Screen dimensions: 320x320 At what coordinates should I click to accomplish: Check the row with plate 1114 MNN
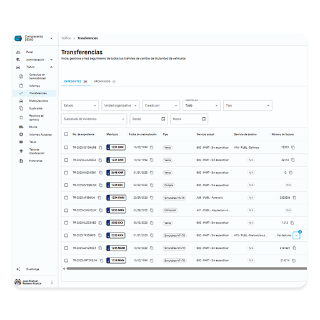click(66, 261)
